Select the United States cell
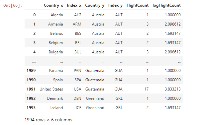This screenshot has height=125, width=198. 51,89
